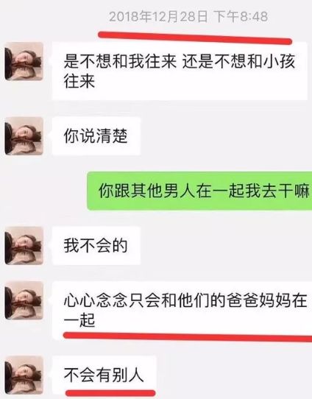
Task: Tap the avatar beside the "是不想和我往来" message
Action: 24,61
